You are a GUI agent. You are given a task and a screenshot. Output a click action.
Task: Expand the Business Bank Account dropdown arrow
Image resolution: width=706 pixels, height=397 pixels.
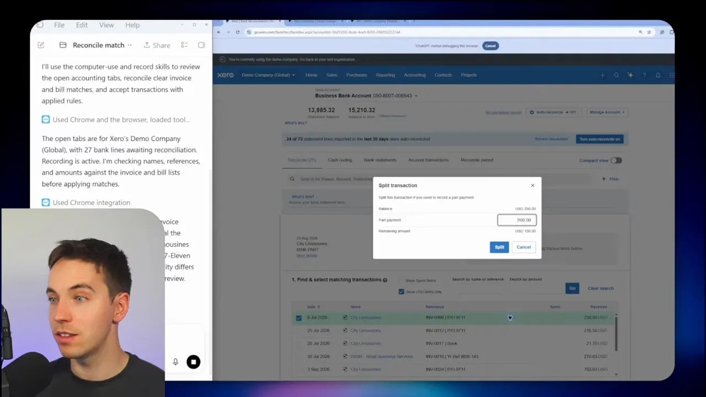click(416, 96)
